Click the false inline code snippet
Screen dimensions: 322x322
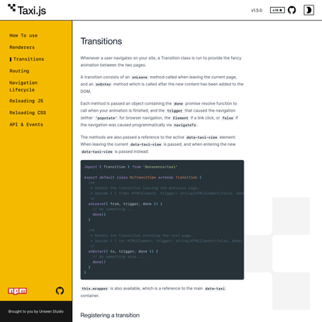point(227,118)
